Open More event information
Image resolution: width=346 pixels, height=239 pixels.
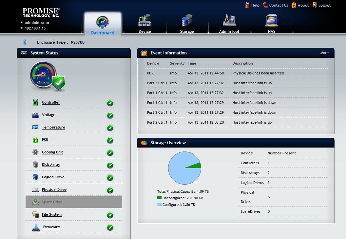point(324,53)
